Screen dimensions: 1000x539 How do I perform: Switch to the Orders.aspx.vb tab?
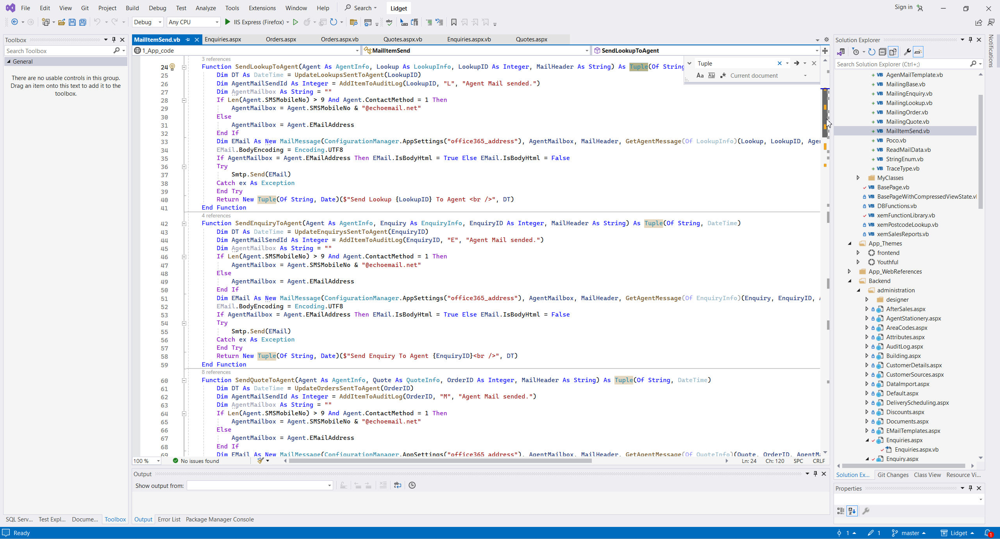[x=339, y=39]
